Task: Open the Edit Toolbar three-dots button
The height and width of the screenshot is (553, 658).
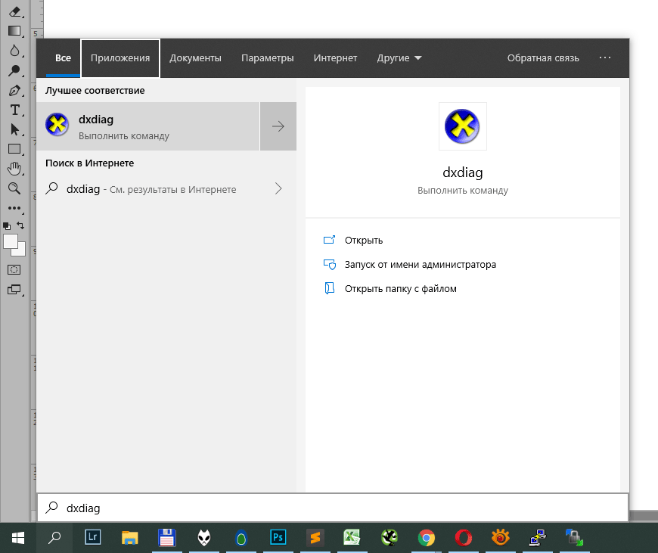Action: click(14, 208)
